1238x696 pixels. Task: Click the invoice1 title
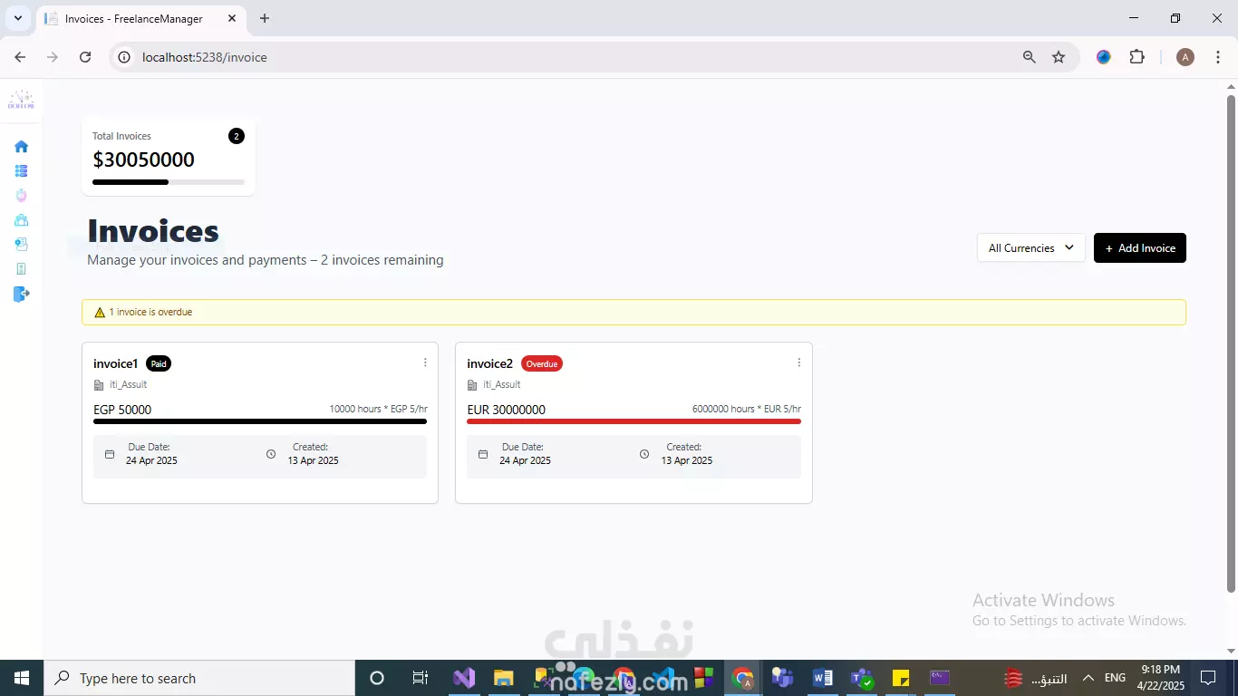point(115,363)
